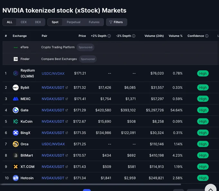Switch to the Perpetual tab
Screen dimensions: 219x191
pyautogui.click(x=74, y=22)
